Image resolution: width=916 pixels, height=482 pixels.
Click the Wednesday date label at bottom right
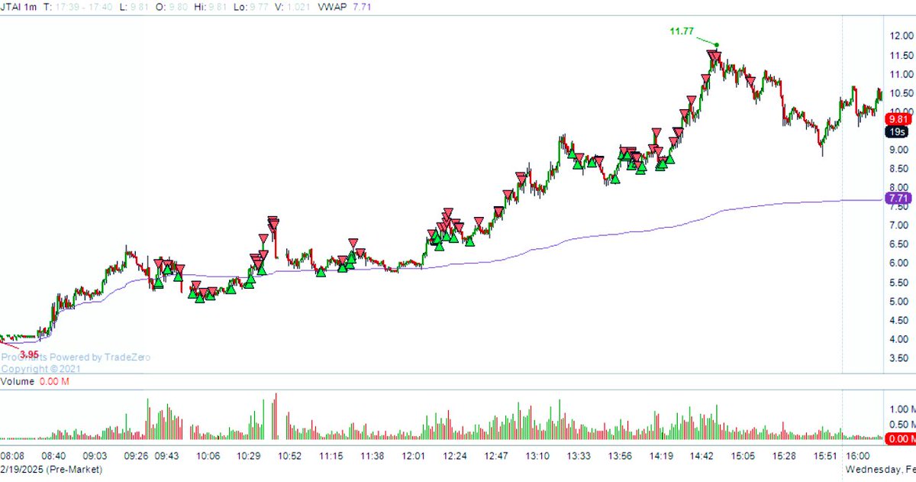[879, 469]
